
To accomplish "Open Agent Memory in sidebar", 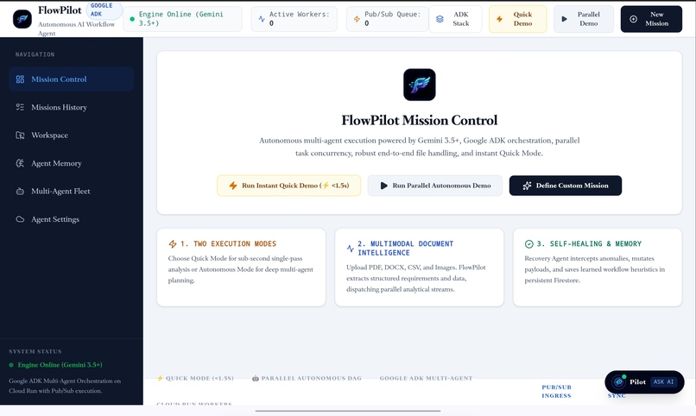I will (x=71, y=163).
